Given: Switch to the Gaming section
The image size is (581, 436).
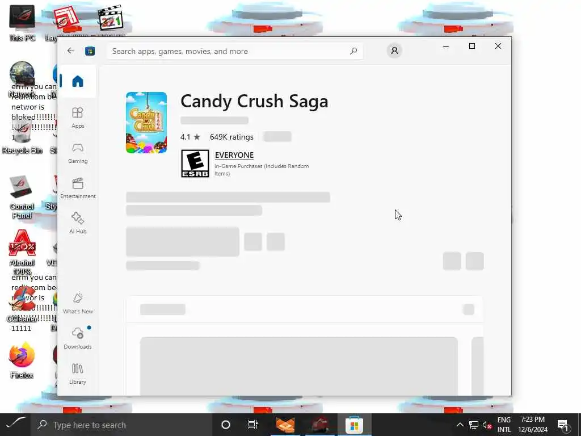Looking at the screenshot, I should [x=78, y=153].
